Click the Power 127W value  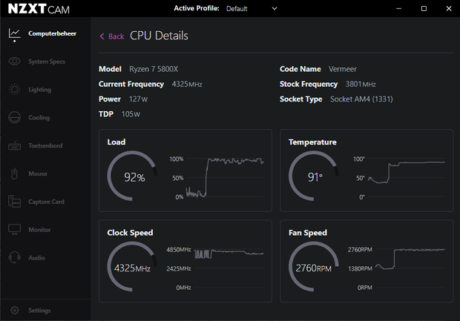[x=138, y=99]
